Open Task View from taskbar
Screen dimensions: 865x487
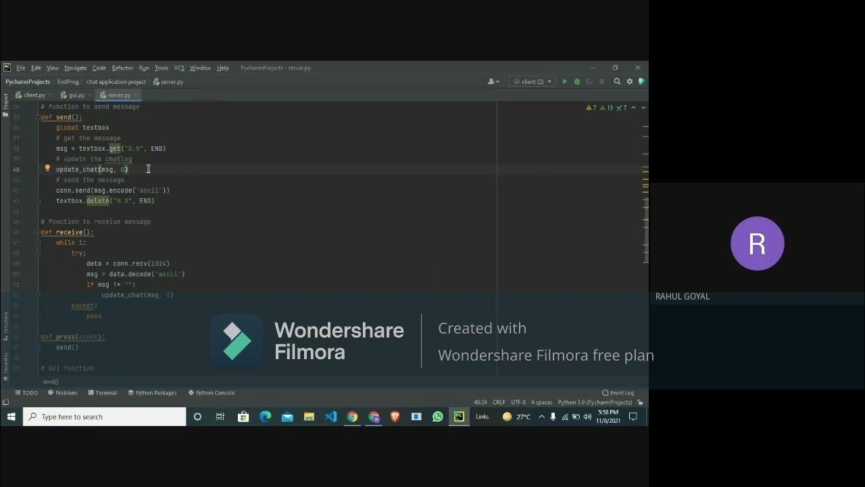(220, 417)
